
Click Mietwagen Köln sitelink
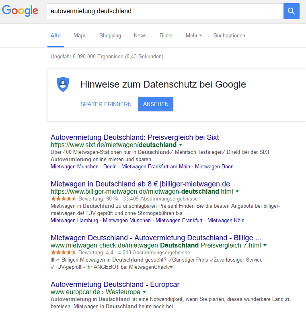click(226, 220)
